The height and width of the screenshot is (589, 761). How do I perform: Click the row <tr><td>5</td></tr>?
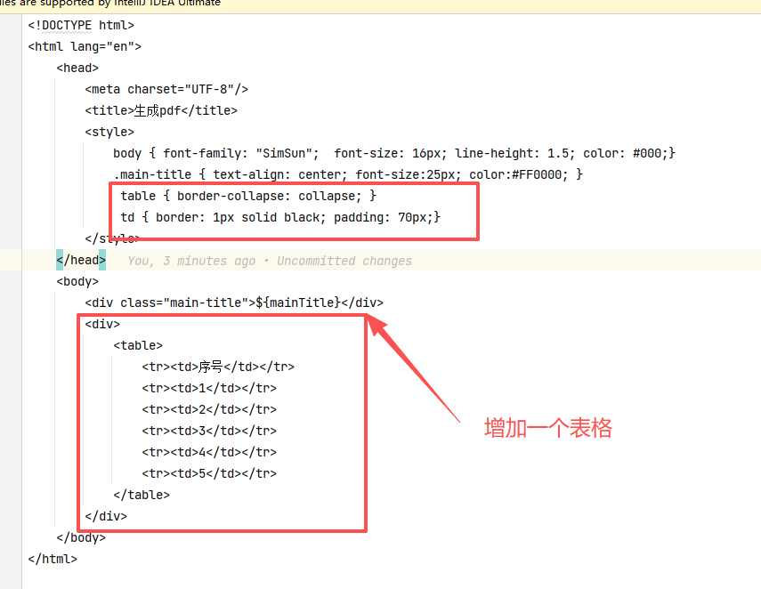click(209, 473)
